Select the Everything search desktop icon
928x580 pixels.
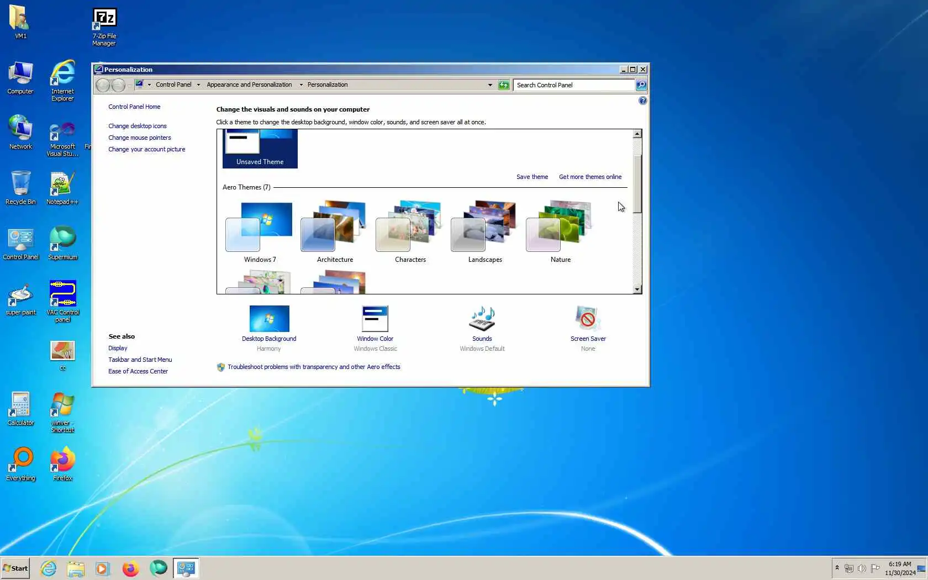click(x=20, y=465)
